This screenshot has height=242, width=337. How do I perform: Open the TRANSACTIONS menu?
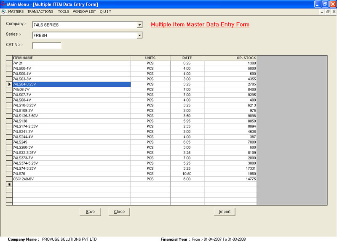[x=40, y=11]
